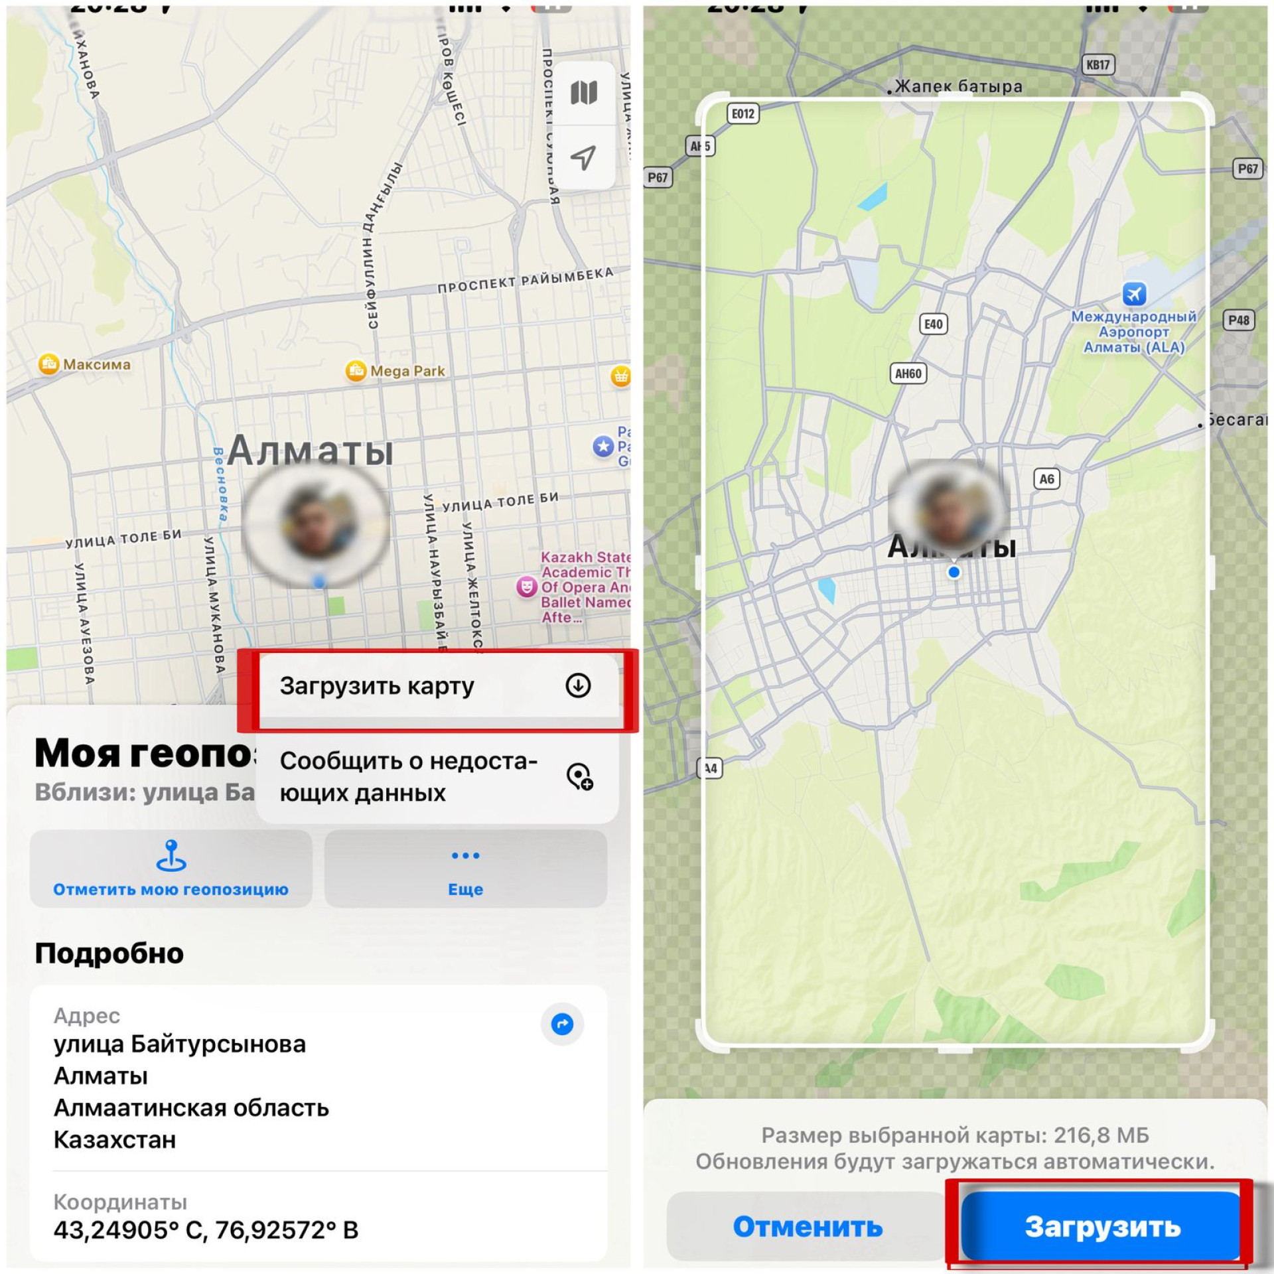
Task: Open the Еще three-dots menu
Action: coord(465,869)
